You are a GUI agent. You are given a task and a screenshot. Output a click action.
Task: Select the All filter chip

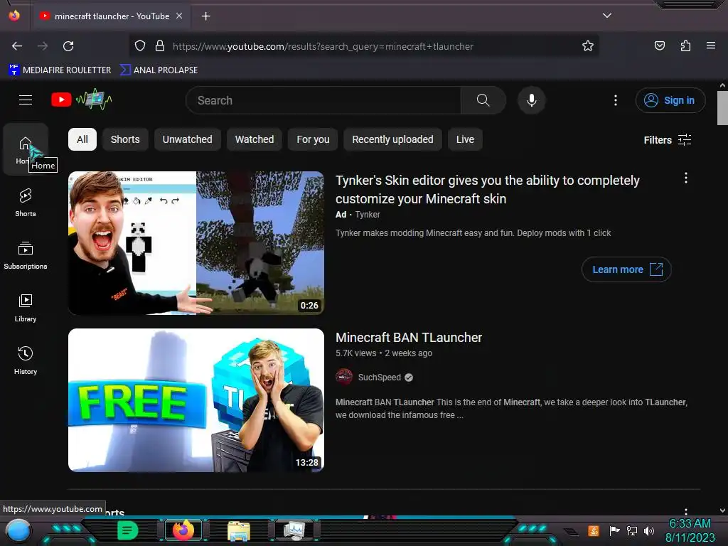coord(82,139)
